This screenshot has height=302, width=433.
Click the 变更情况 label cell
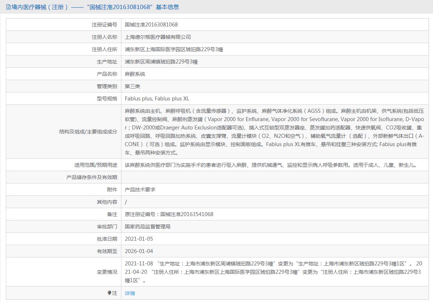click(x=63, y=272)
